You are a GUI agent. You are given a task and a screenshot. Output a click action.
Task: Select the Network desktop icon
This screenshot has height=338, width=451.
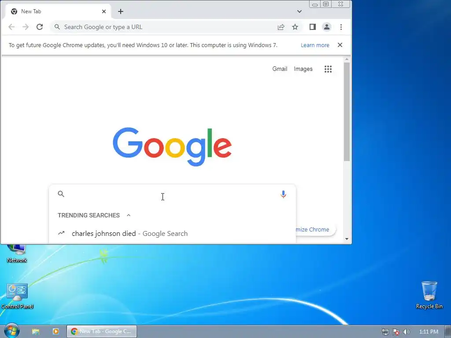17,254
